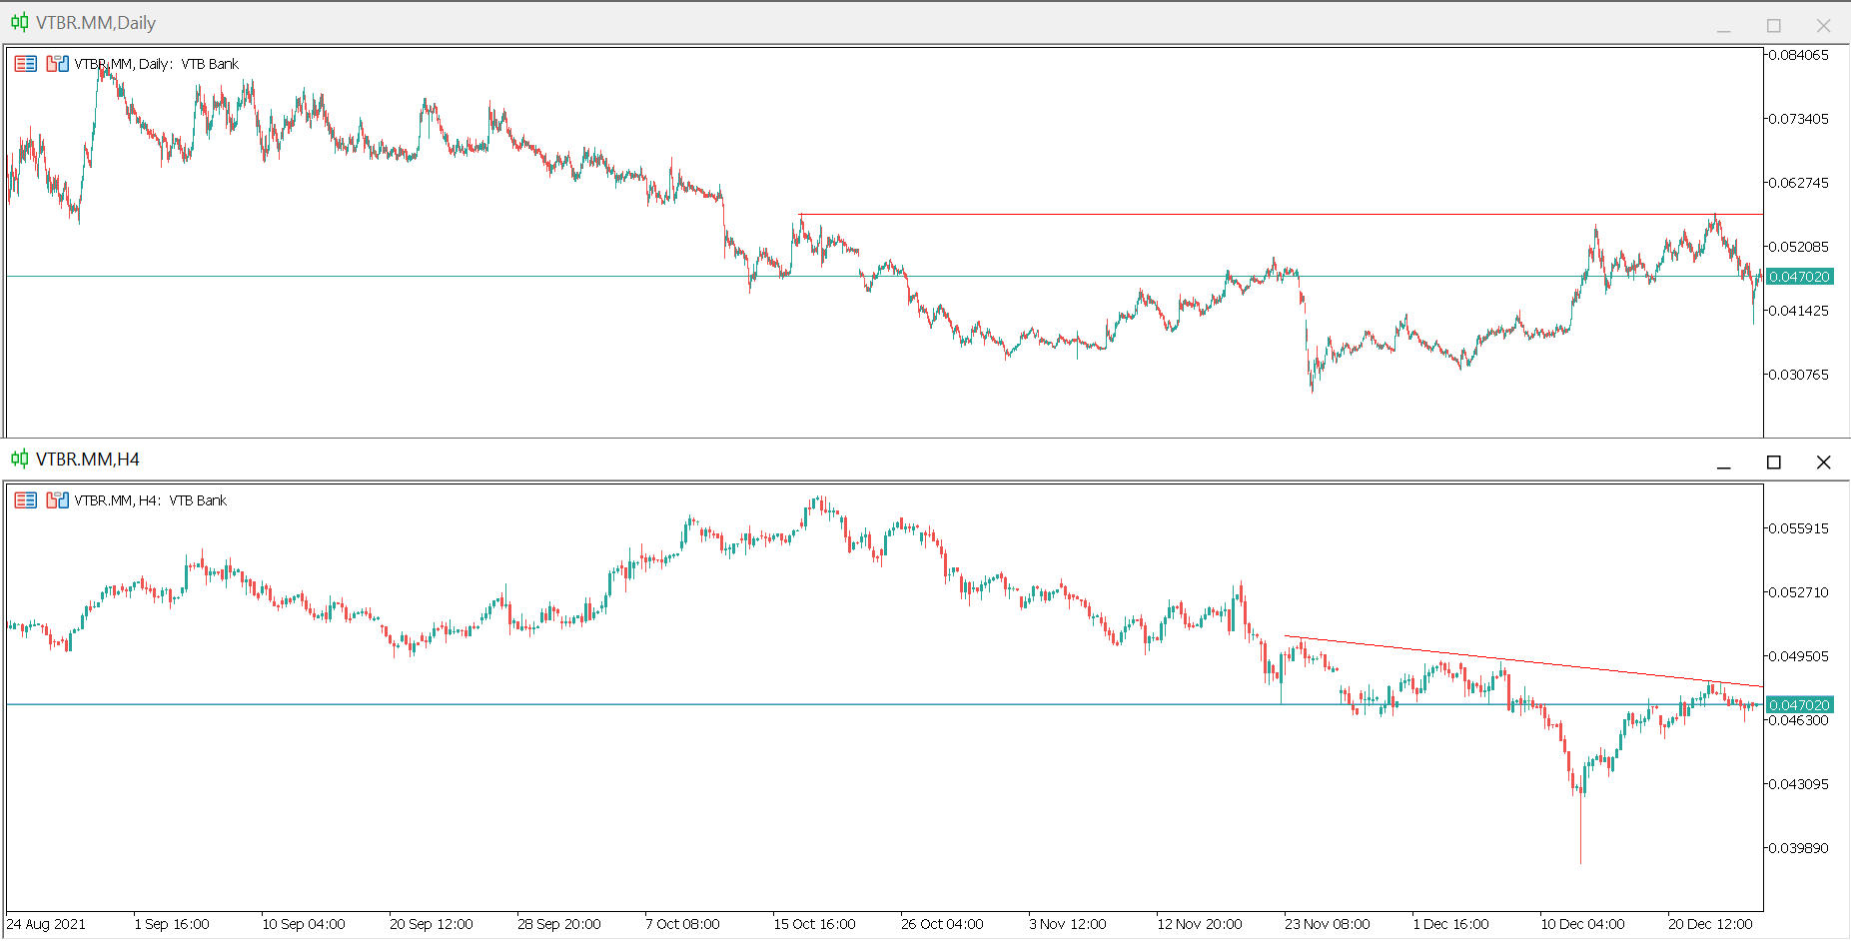This screenshot has width=1851, height=941.
Task: Close the VTBR.MM,Daily chart window
Action: [1823, 26]
